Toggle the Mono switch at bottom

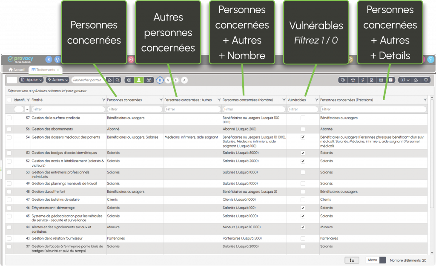(382, 260)
